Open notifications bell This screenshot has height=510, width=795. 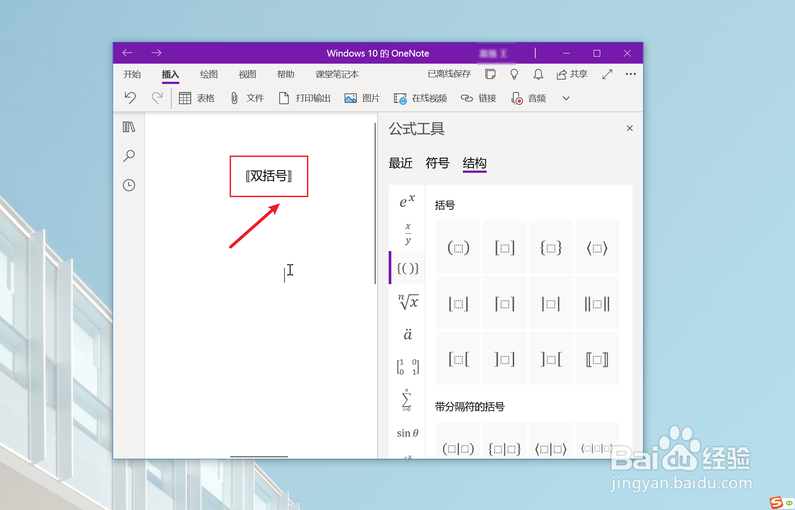click(538, 74)
